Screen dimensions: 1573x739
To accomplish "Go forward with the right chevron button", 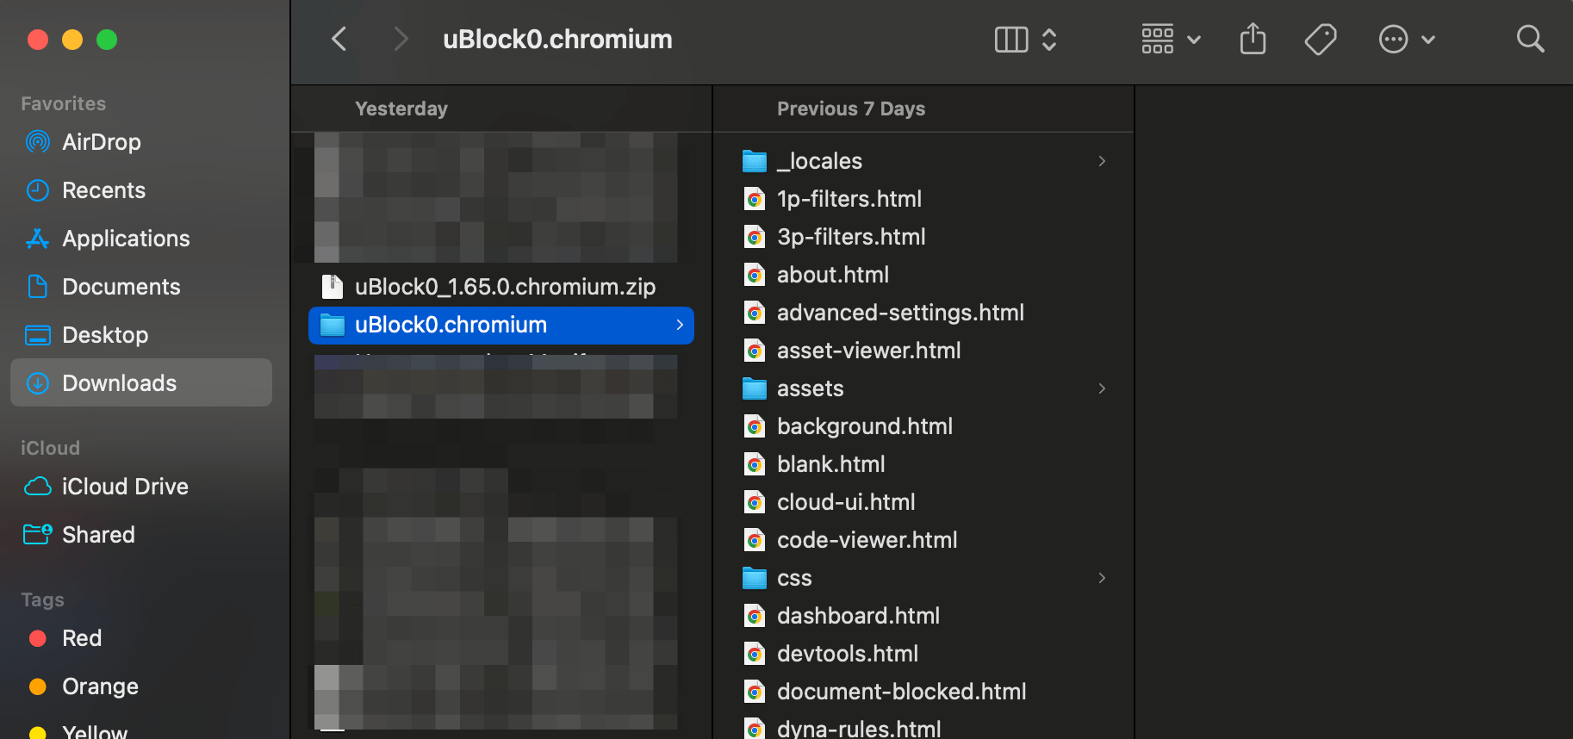I will [401, 39].
